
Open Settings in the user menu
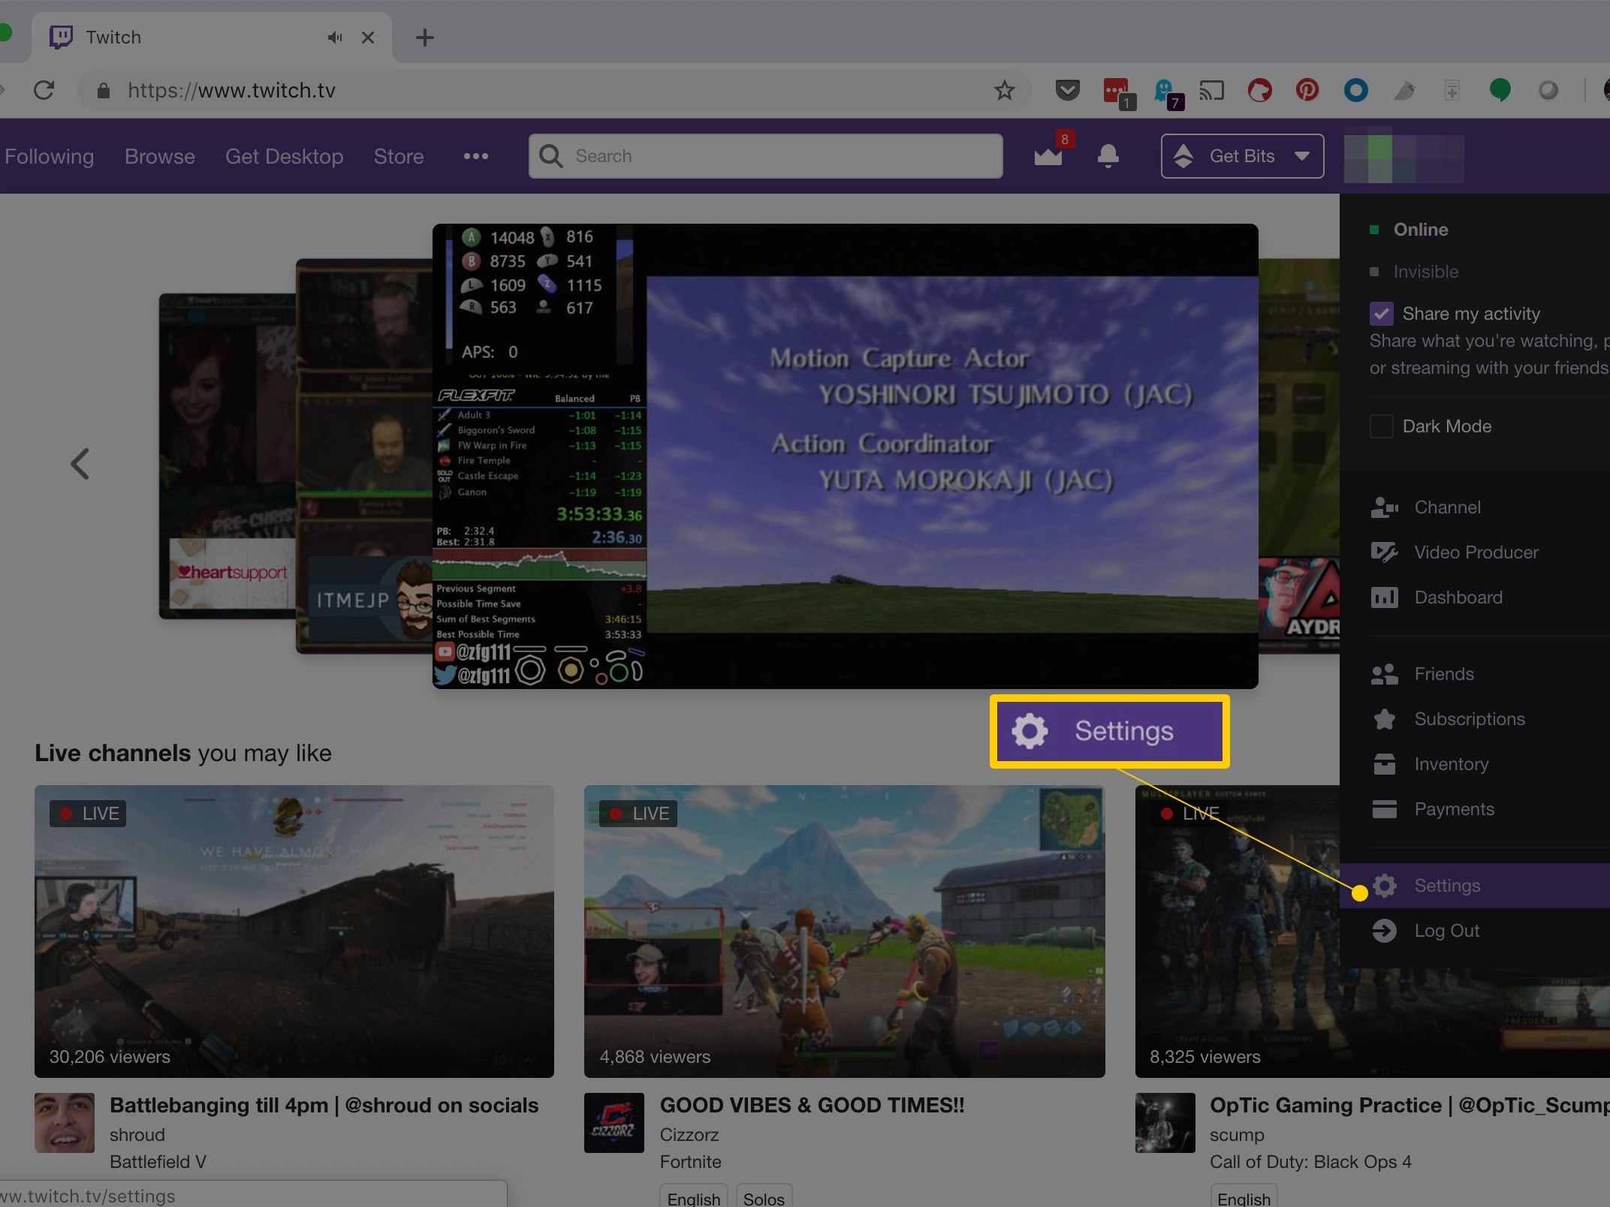coord(1475,886)
